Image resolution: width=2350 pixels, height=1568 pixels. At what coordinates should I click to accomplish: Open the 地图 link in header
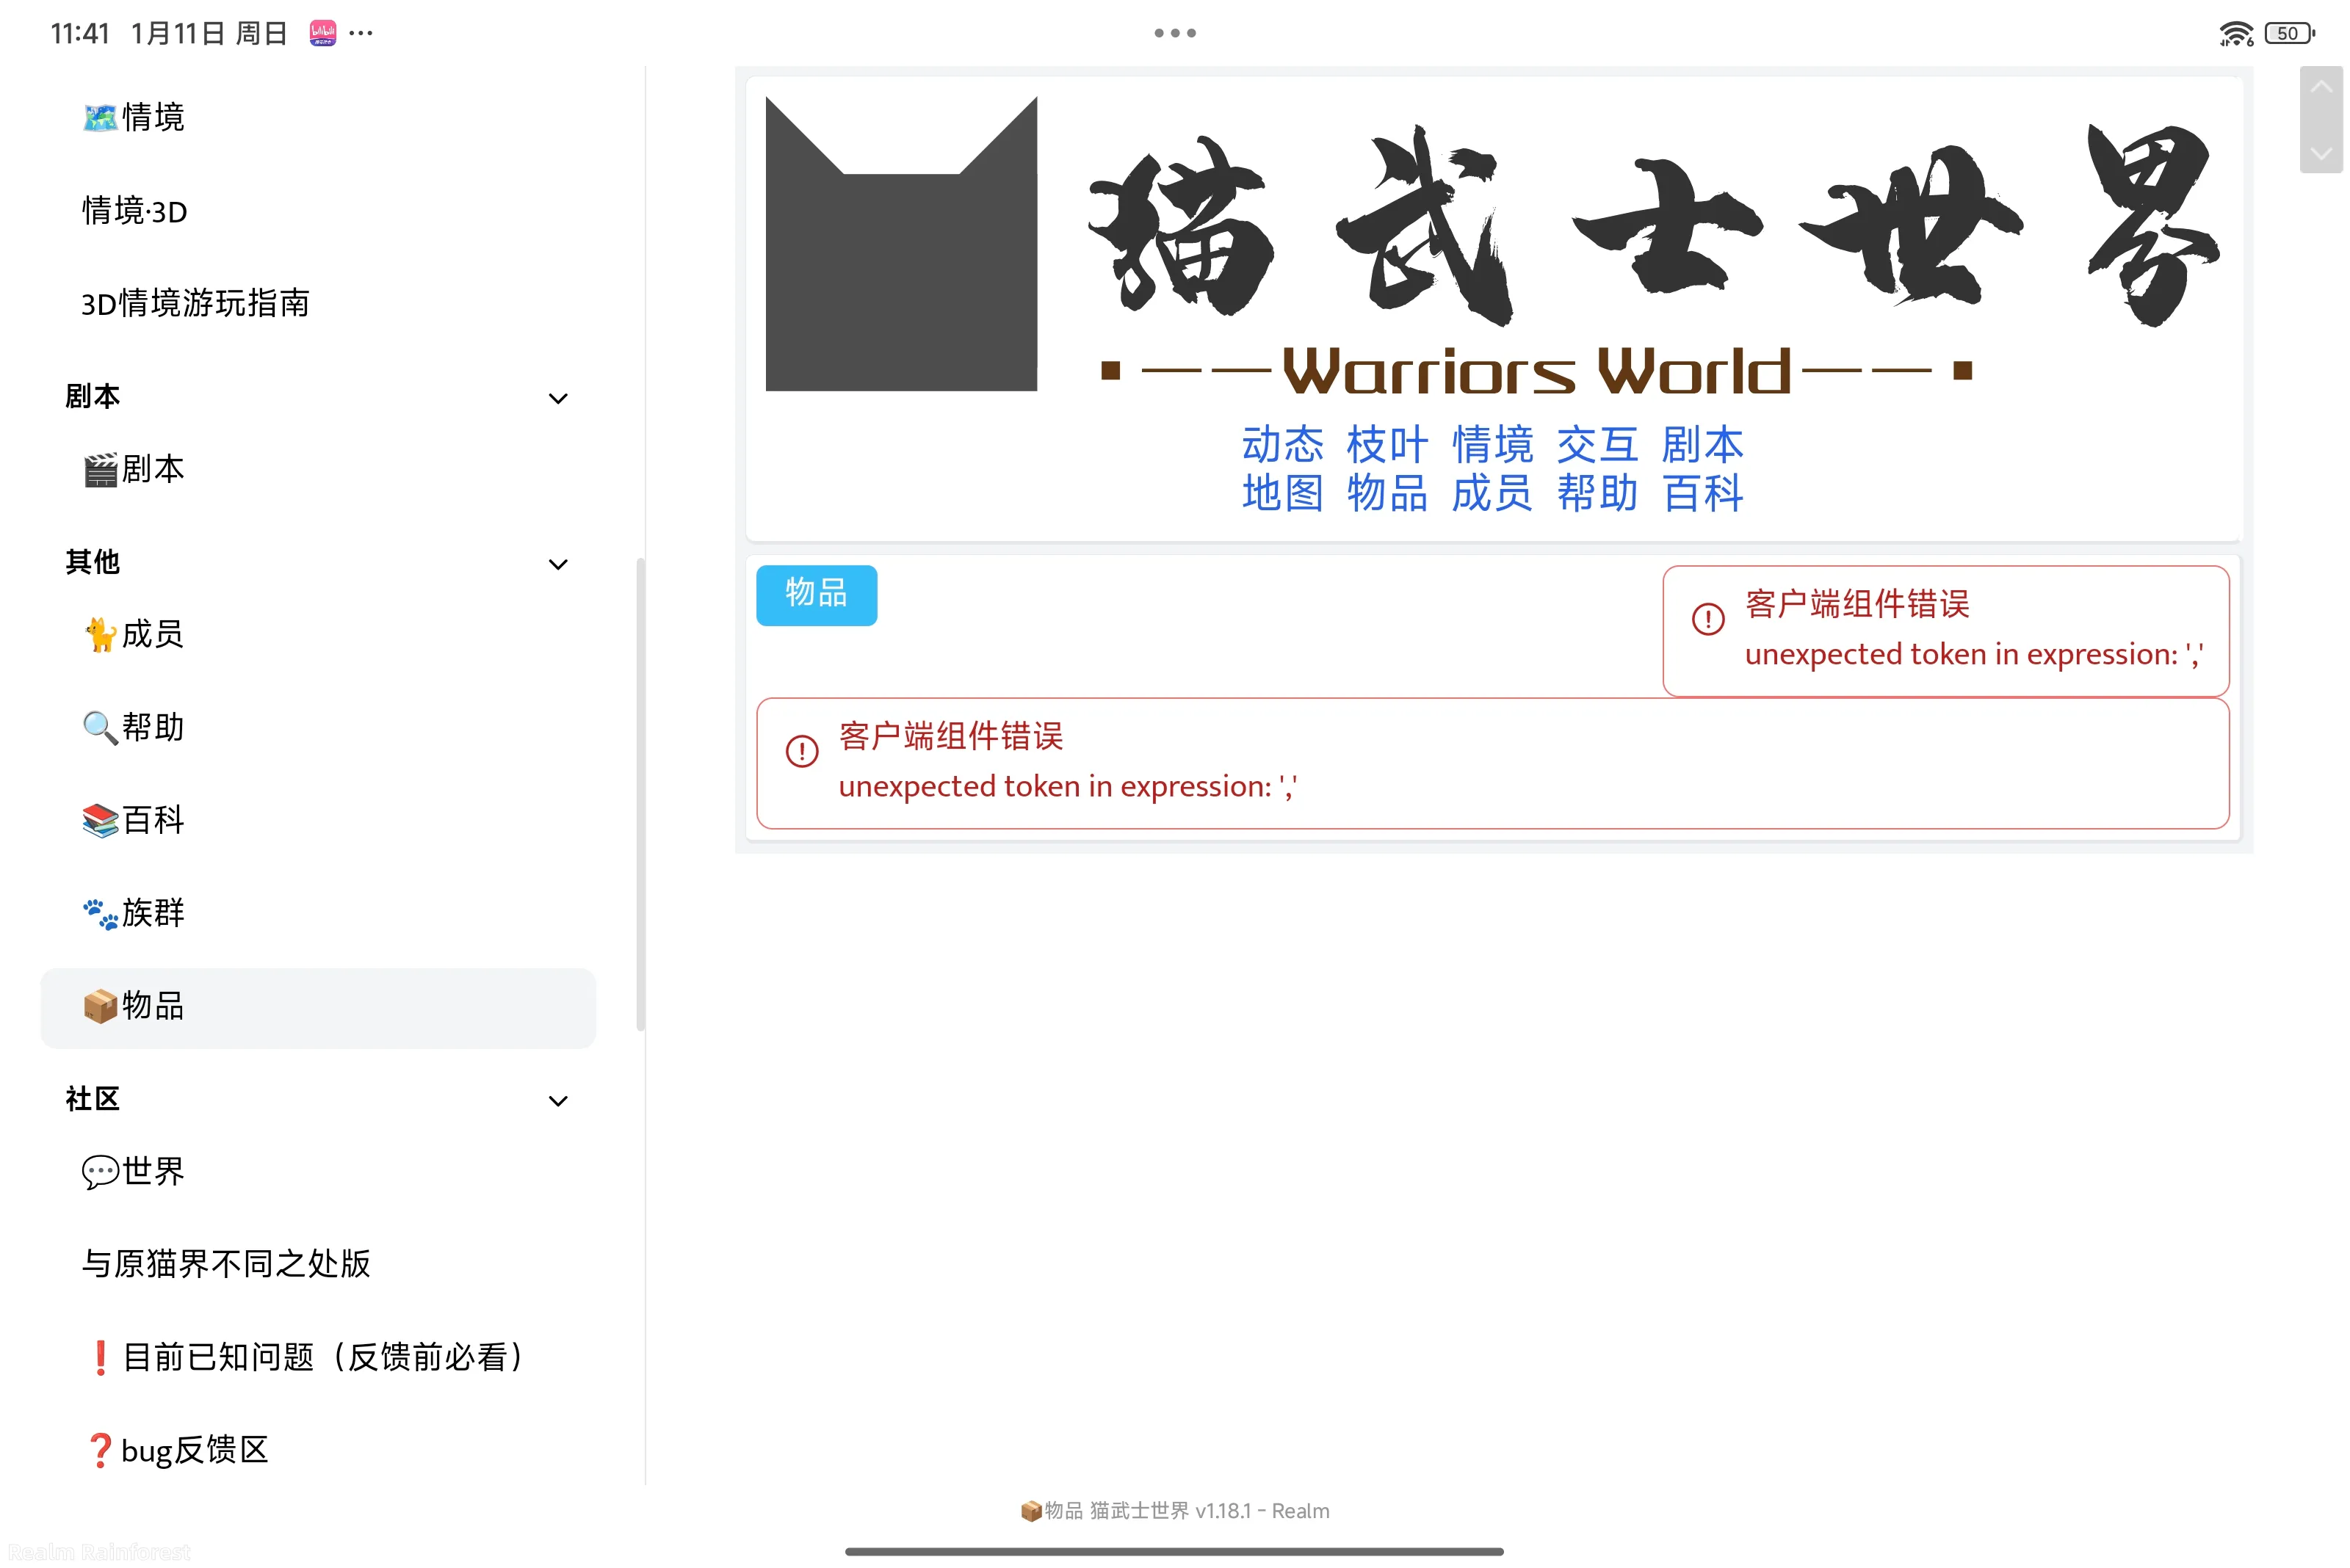pos(1282,493)
